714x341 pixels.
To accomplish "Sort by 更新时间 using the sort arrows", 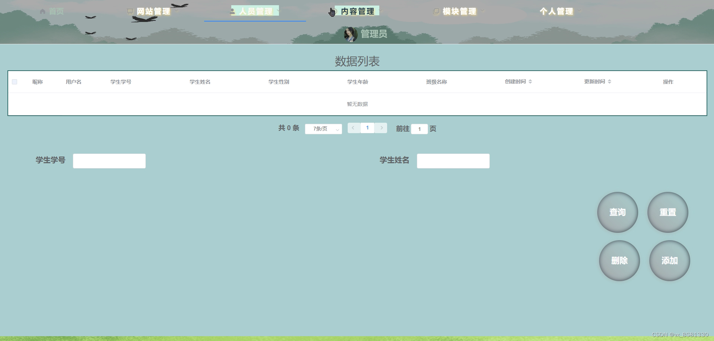I will click(610, 81).
